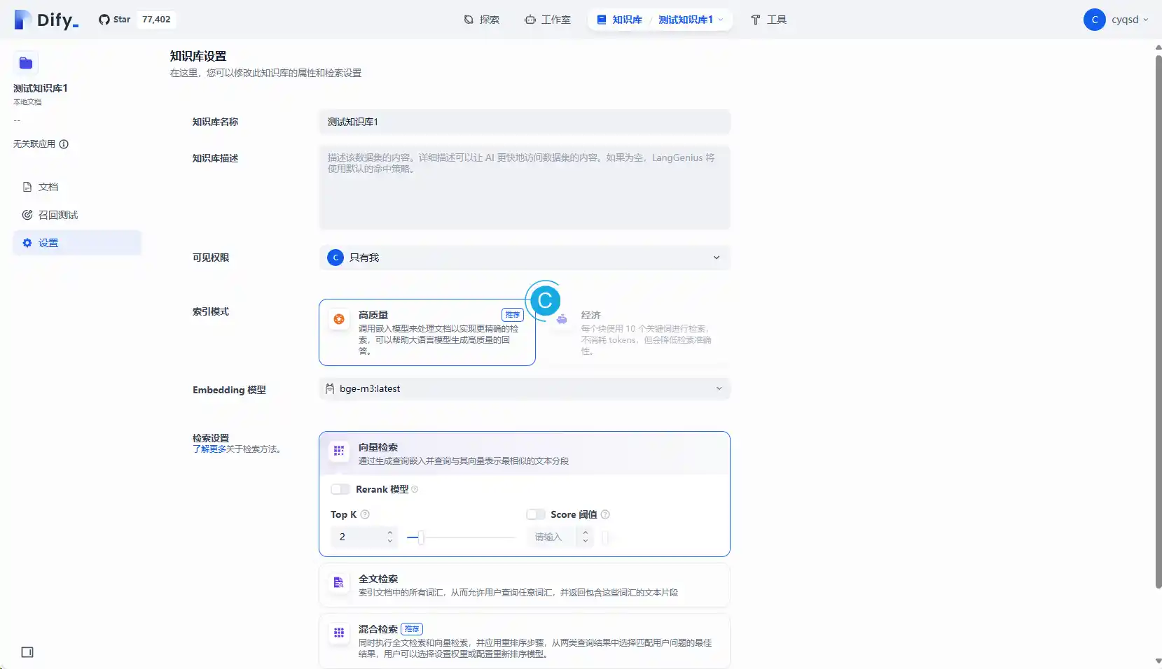Focus the Top K value field
This screenshot has width=1162, height=669.
[357, 537]
